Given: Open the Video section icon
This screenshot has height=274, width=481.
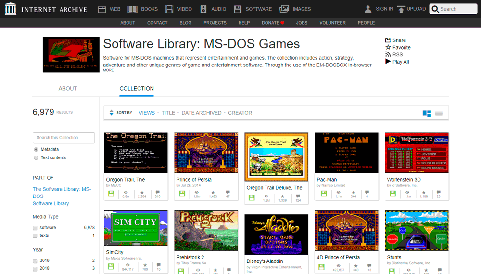Looking at the screenshot, I should pos(169,9).
